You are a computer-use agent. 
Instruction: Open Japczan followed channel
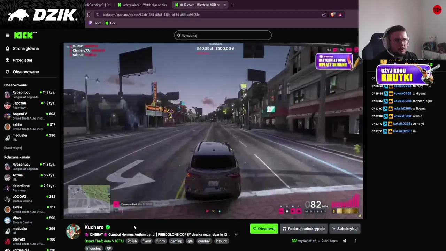(x=30, y=105)
